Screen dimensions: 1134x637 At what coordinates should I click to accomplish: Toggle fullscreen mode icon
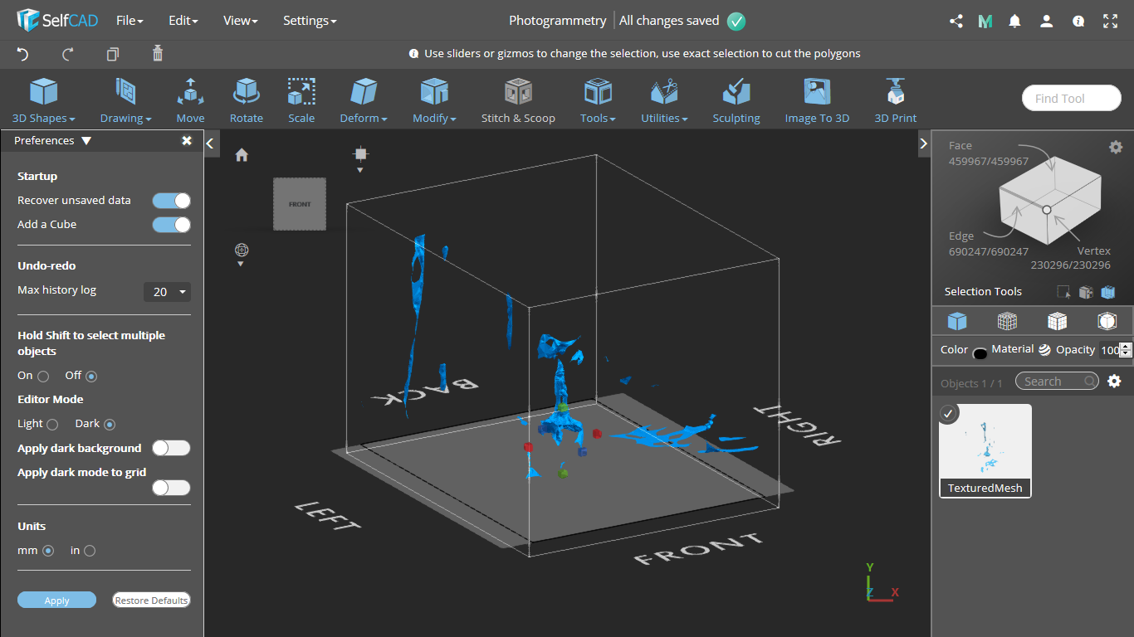[x=1110, y=22]
